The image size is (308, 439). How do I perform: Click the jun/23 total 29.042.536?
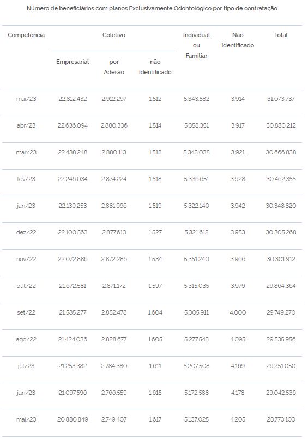click(x=281, y=393)
